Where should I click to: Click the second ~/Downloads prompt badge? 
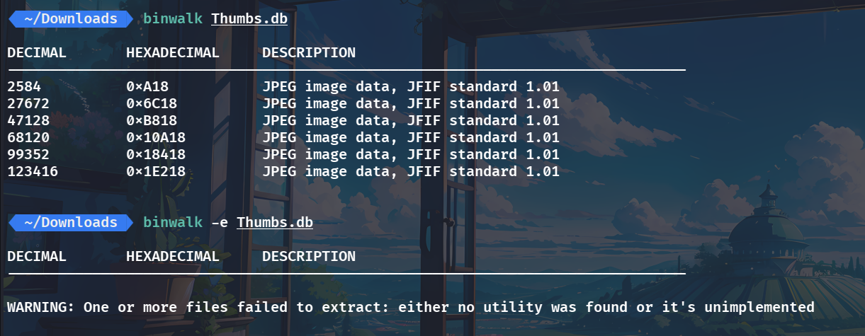70,223
